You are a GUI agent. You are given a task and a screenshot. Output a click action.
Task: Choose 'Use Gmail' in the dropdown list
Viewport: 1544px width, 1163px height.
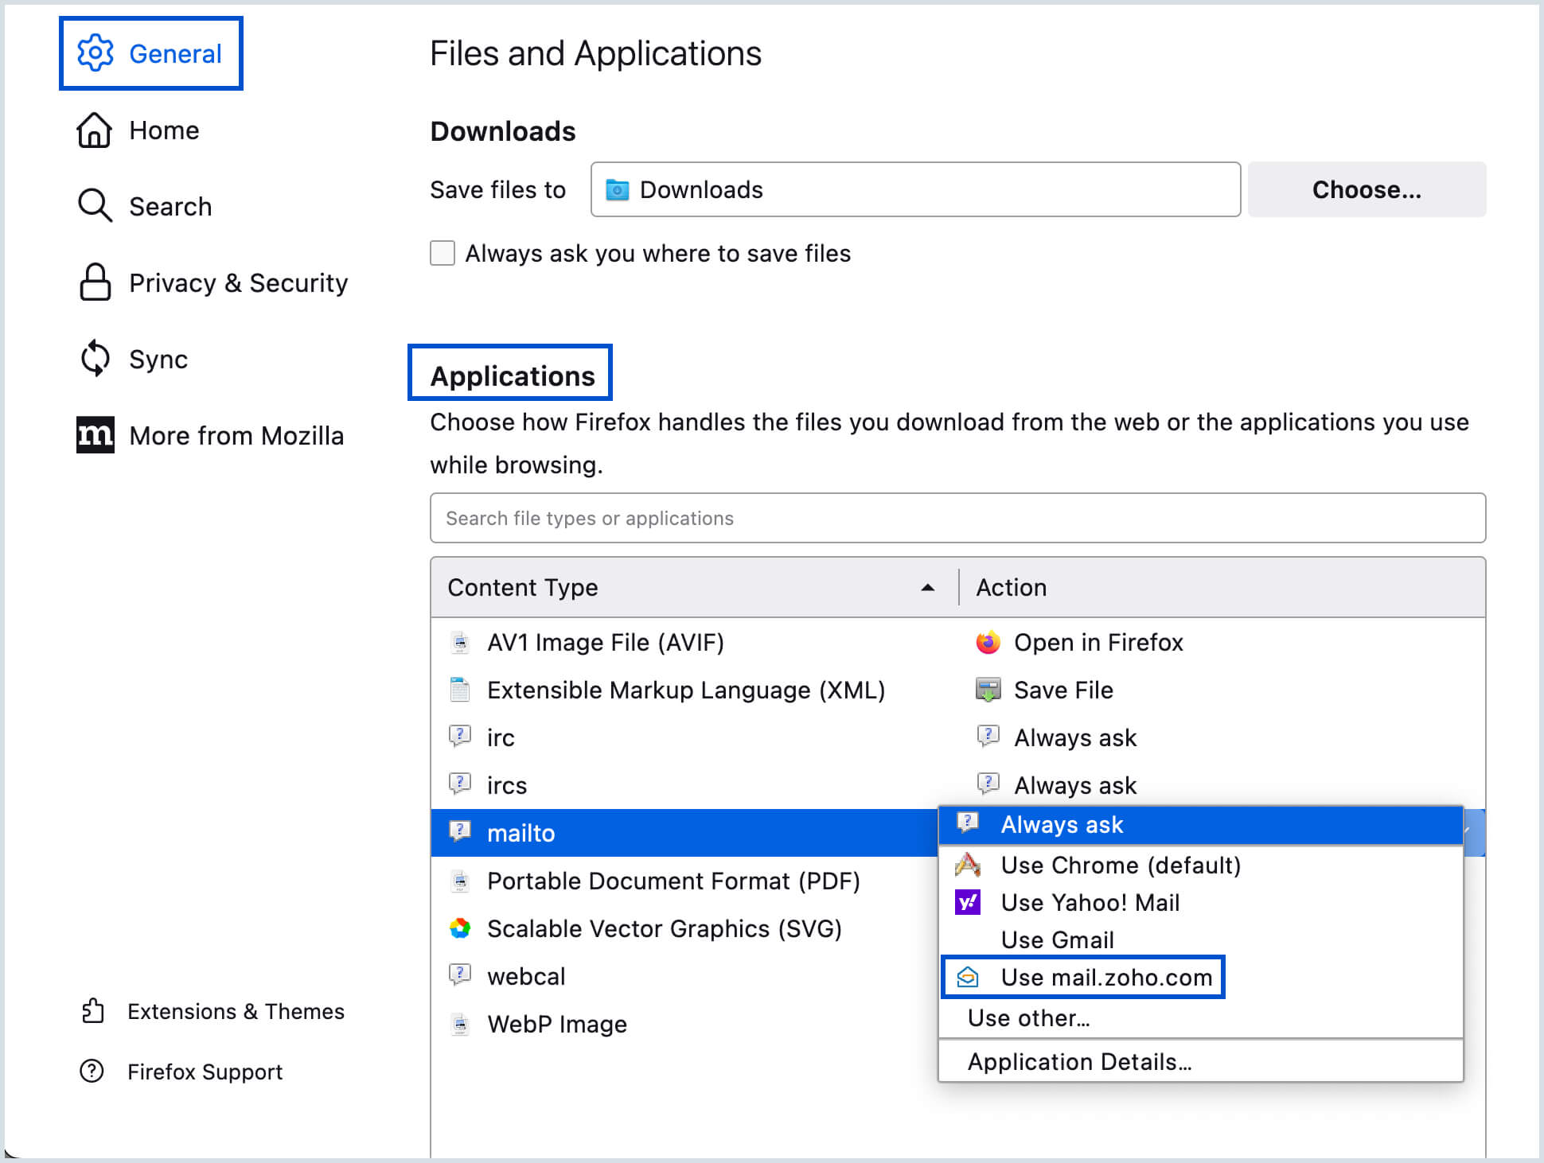point(1057,939)
